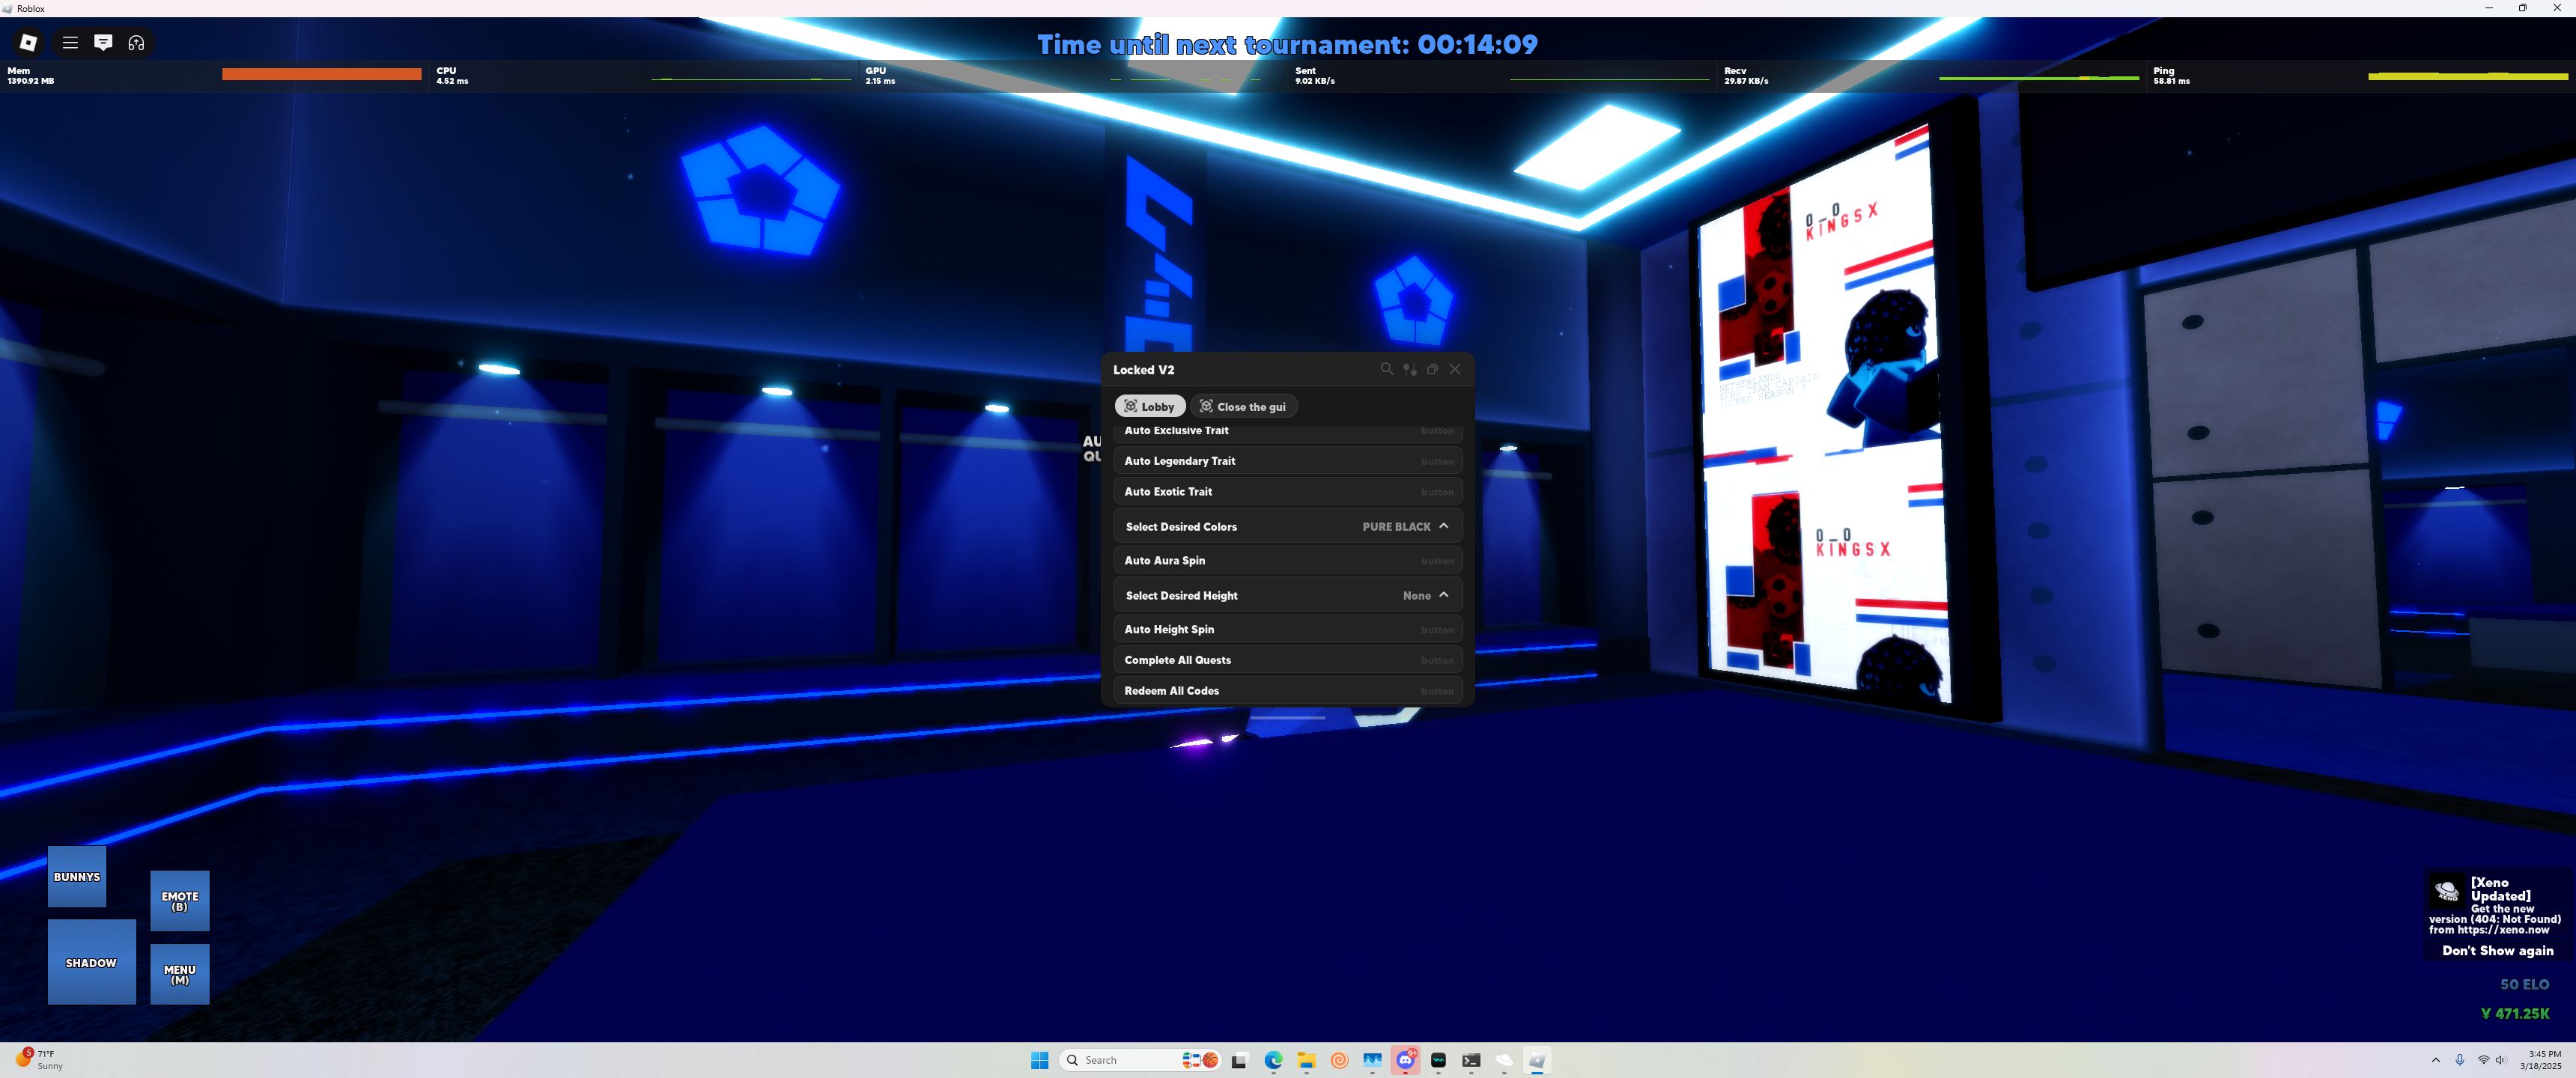Open Task View from the taskbar

point(1240,1060)
